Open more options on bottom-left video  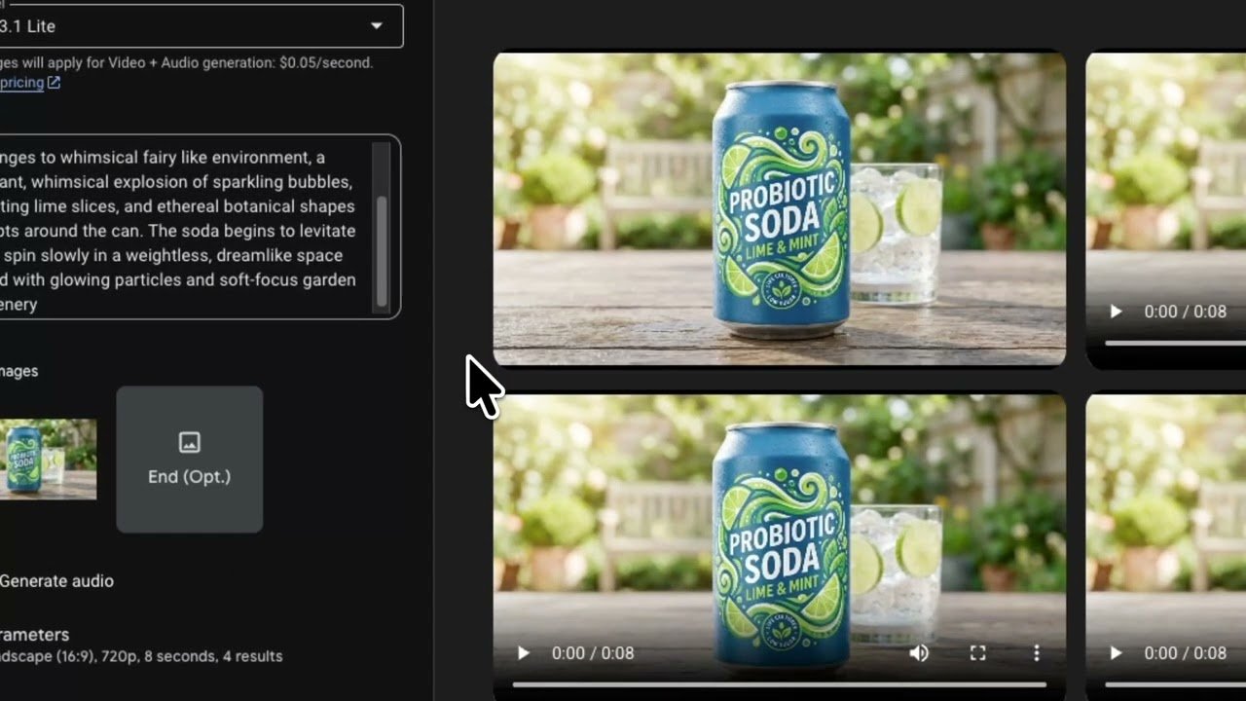1037,653
